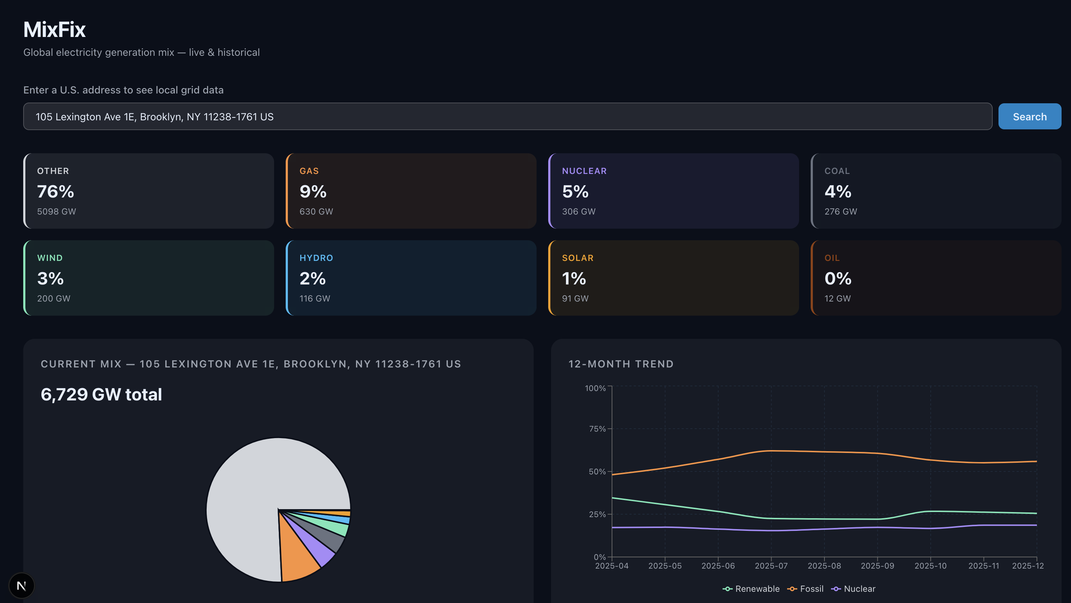Screen dimensions: 1071x603
Task: Click the Search button
Action: pyautogui.click(x=1029, y=116)
